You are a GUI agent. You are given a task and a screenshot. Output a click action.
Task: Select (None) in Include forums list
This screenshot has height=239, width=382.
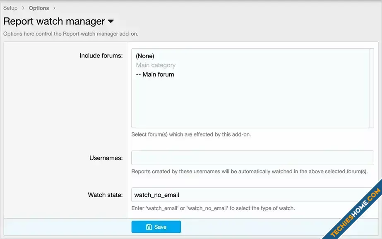pyautogui.click(x=145, y=56)
